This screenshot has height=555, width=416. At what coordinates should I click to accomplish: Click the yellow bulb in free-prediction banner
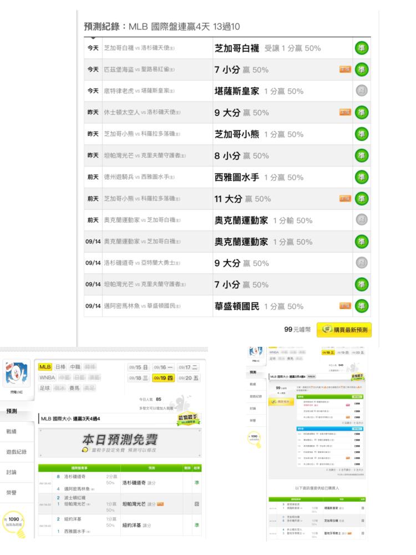(x=85, y=450)
